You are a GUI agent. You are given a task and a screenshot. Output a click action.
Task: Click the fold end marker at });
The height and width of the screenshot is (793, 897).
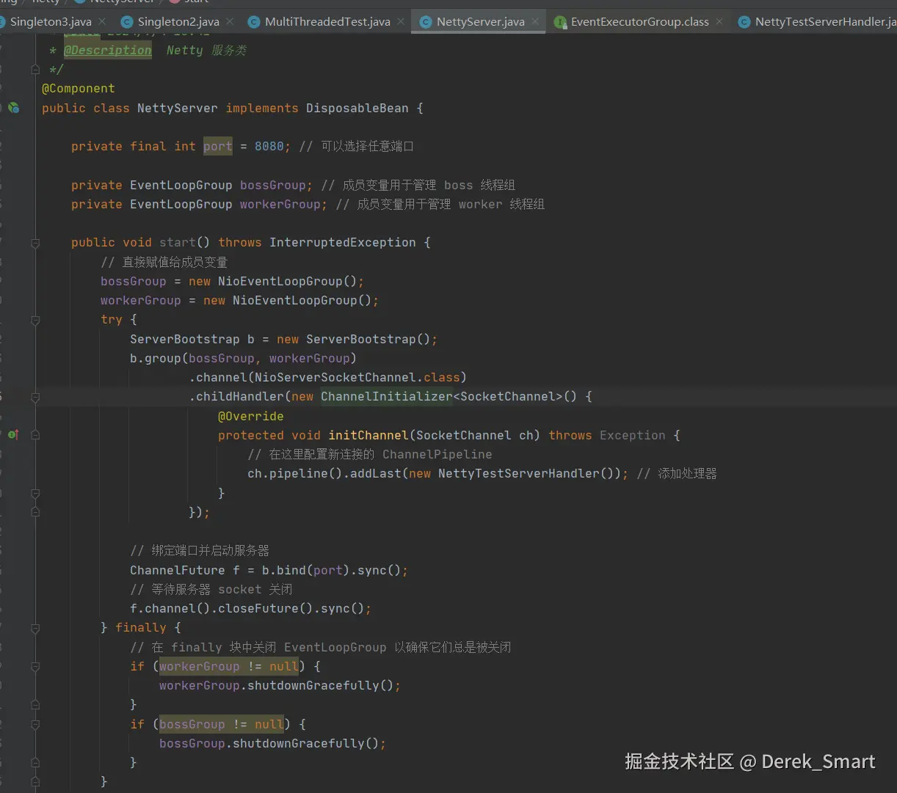[35, 512]
